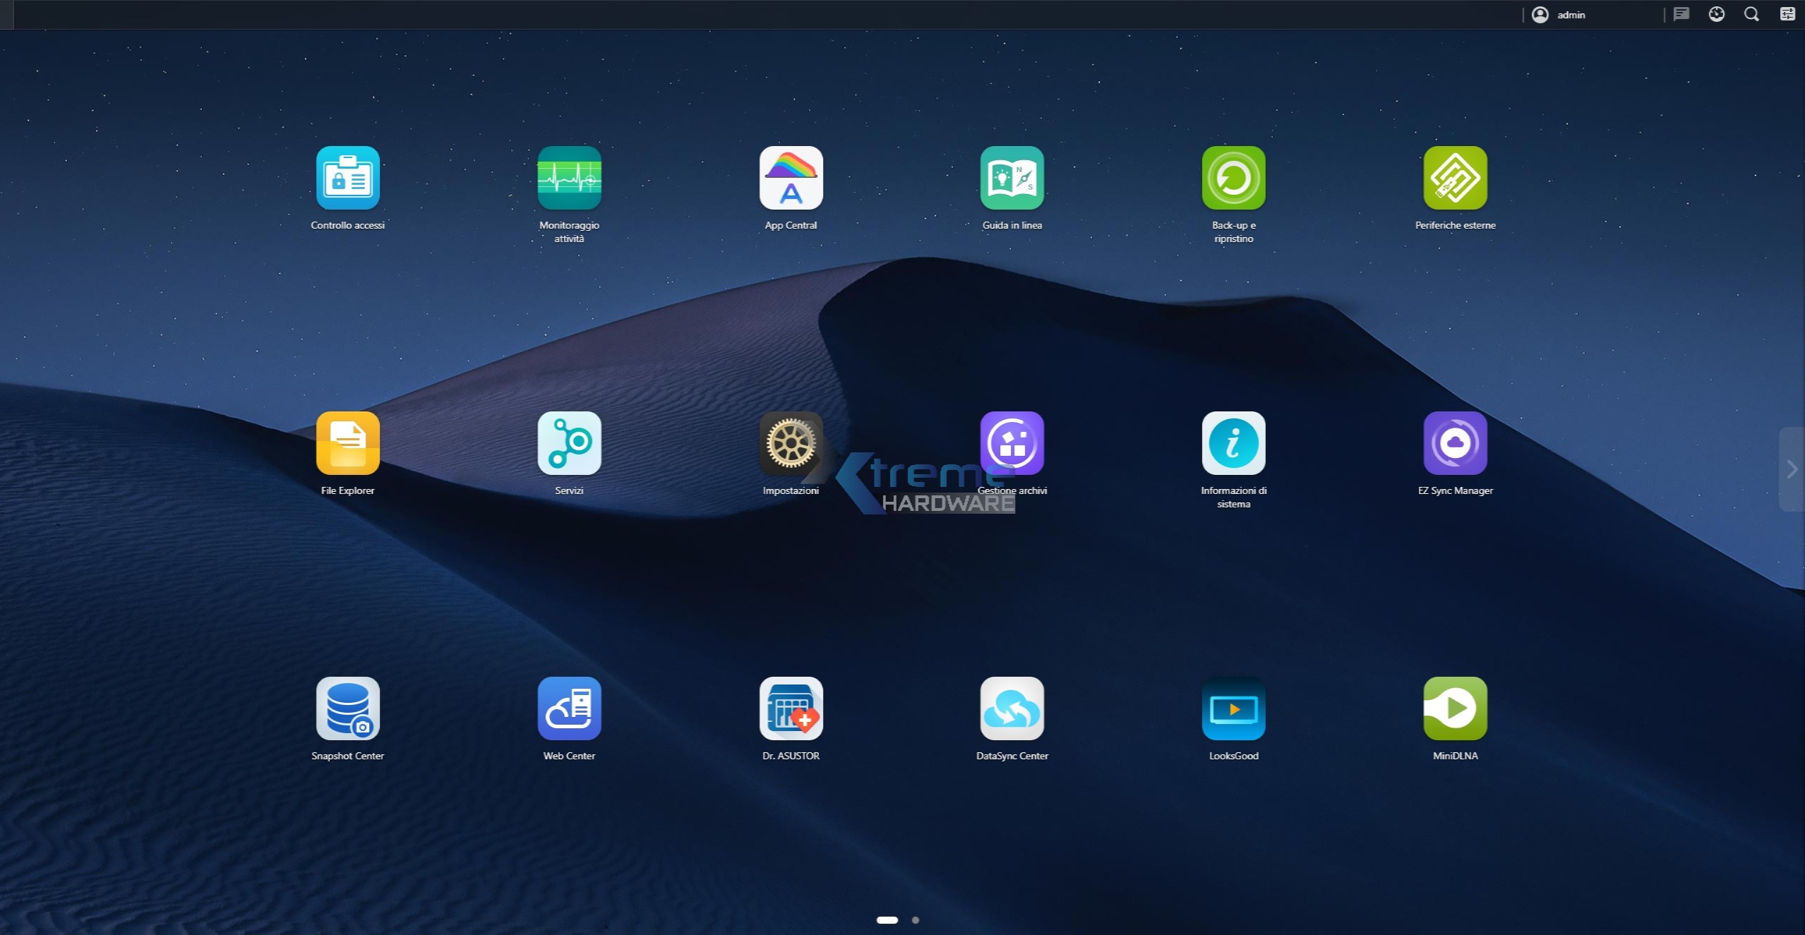Open MiniDLNA media server
1805x935 pixels.
[1455, 708]
